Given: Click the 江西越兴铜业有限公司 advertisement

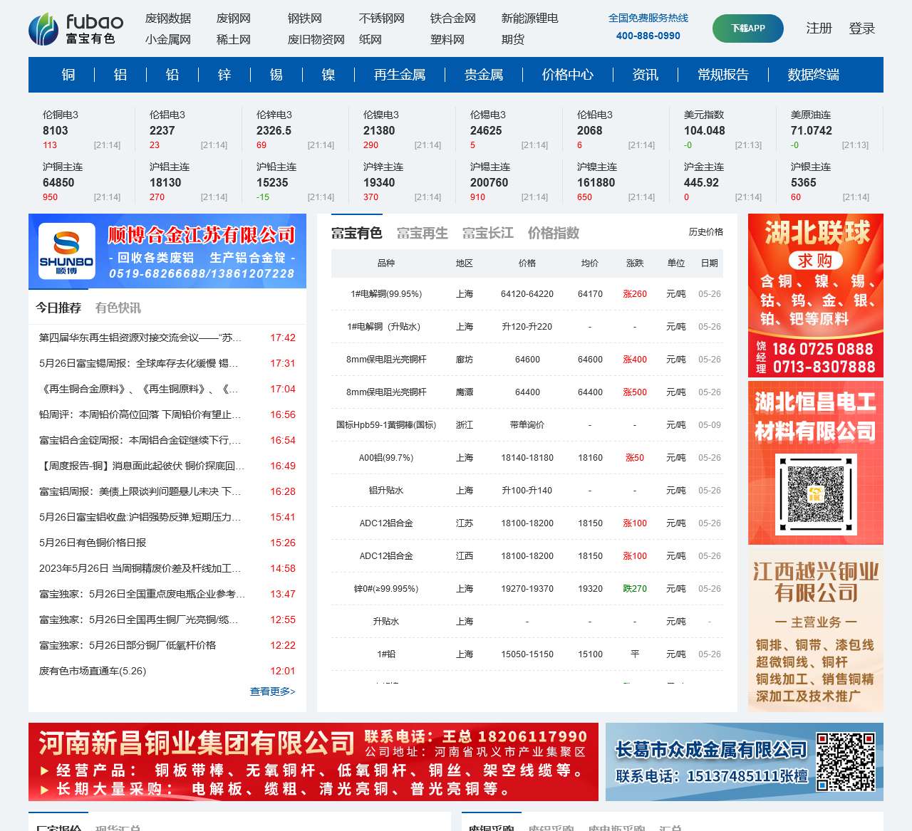Looking at the screenshot, I should coord(816,630).
